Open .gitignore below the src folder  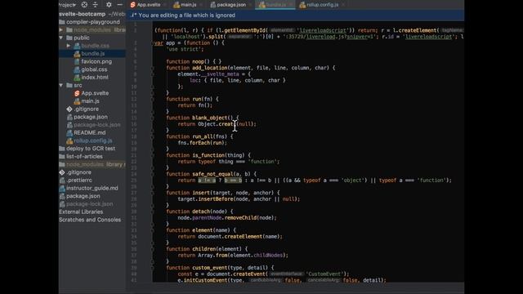tap(86, 109)
